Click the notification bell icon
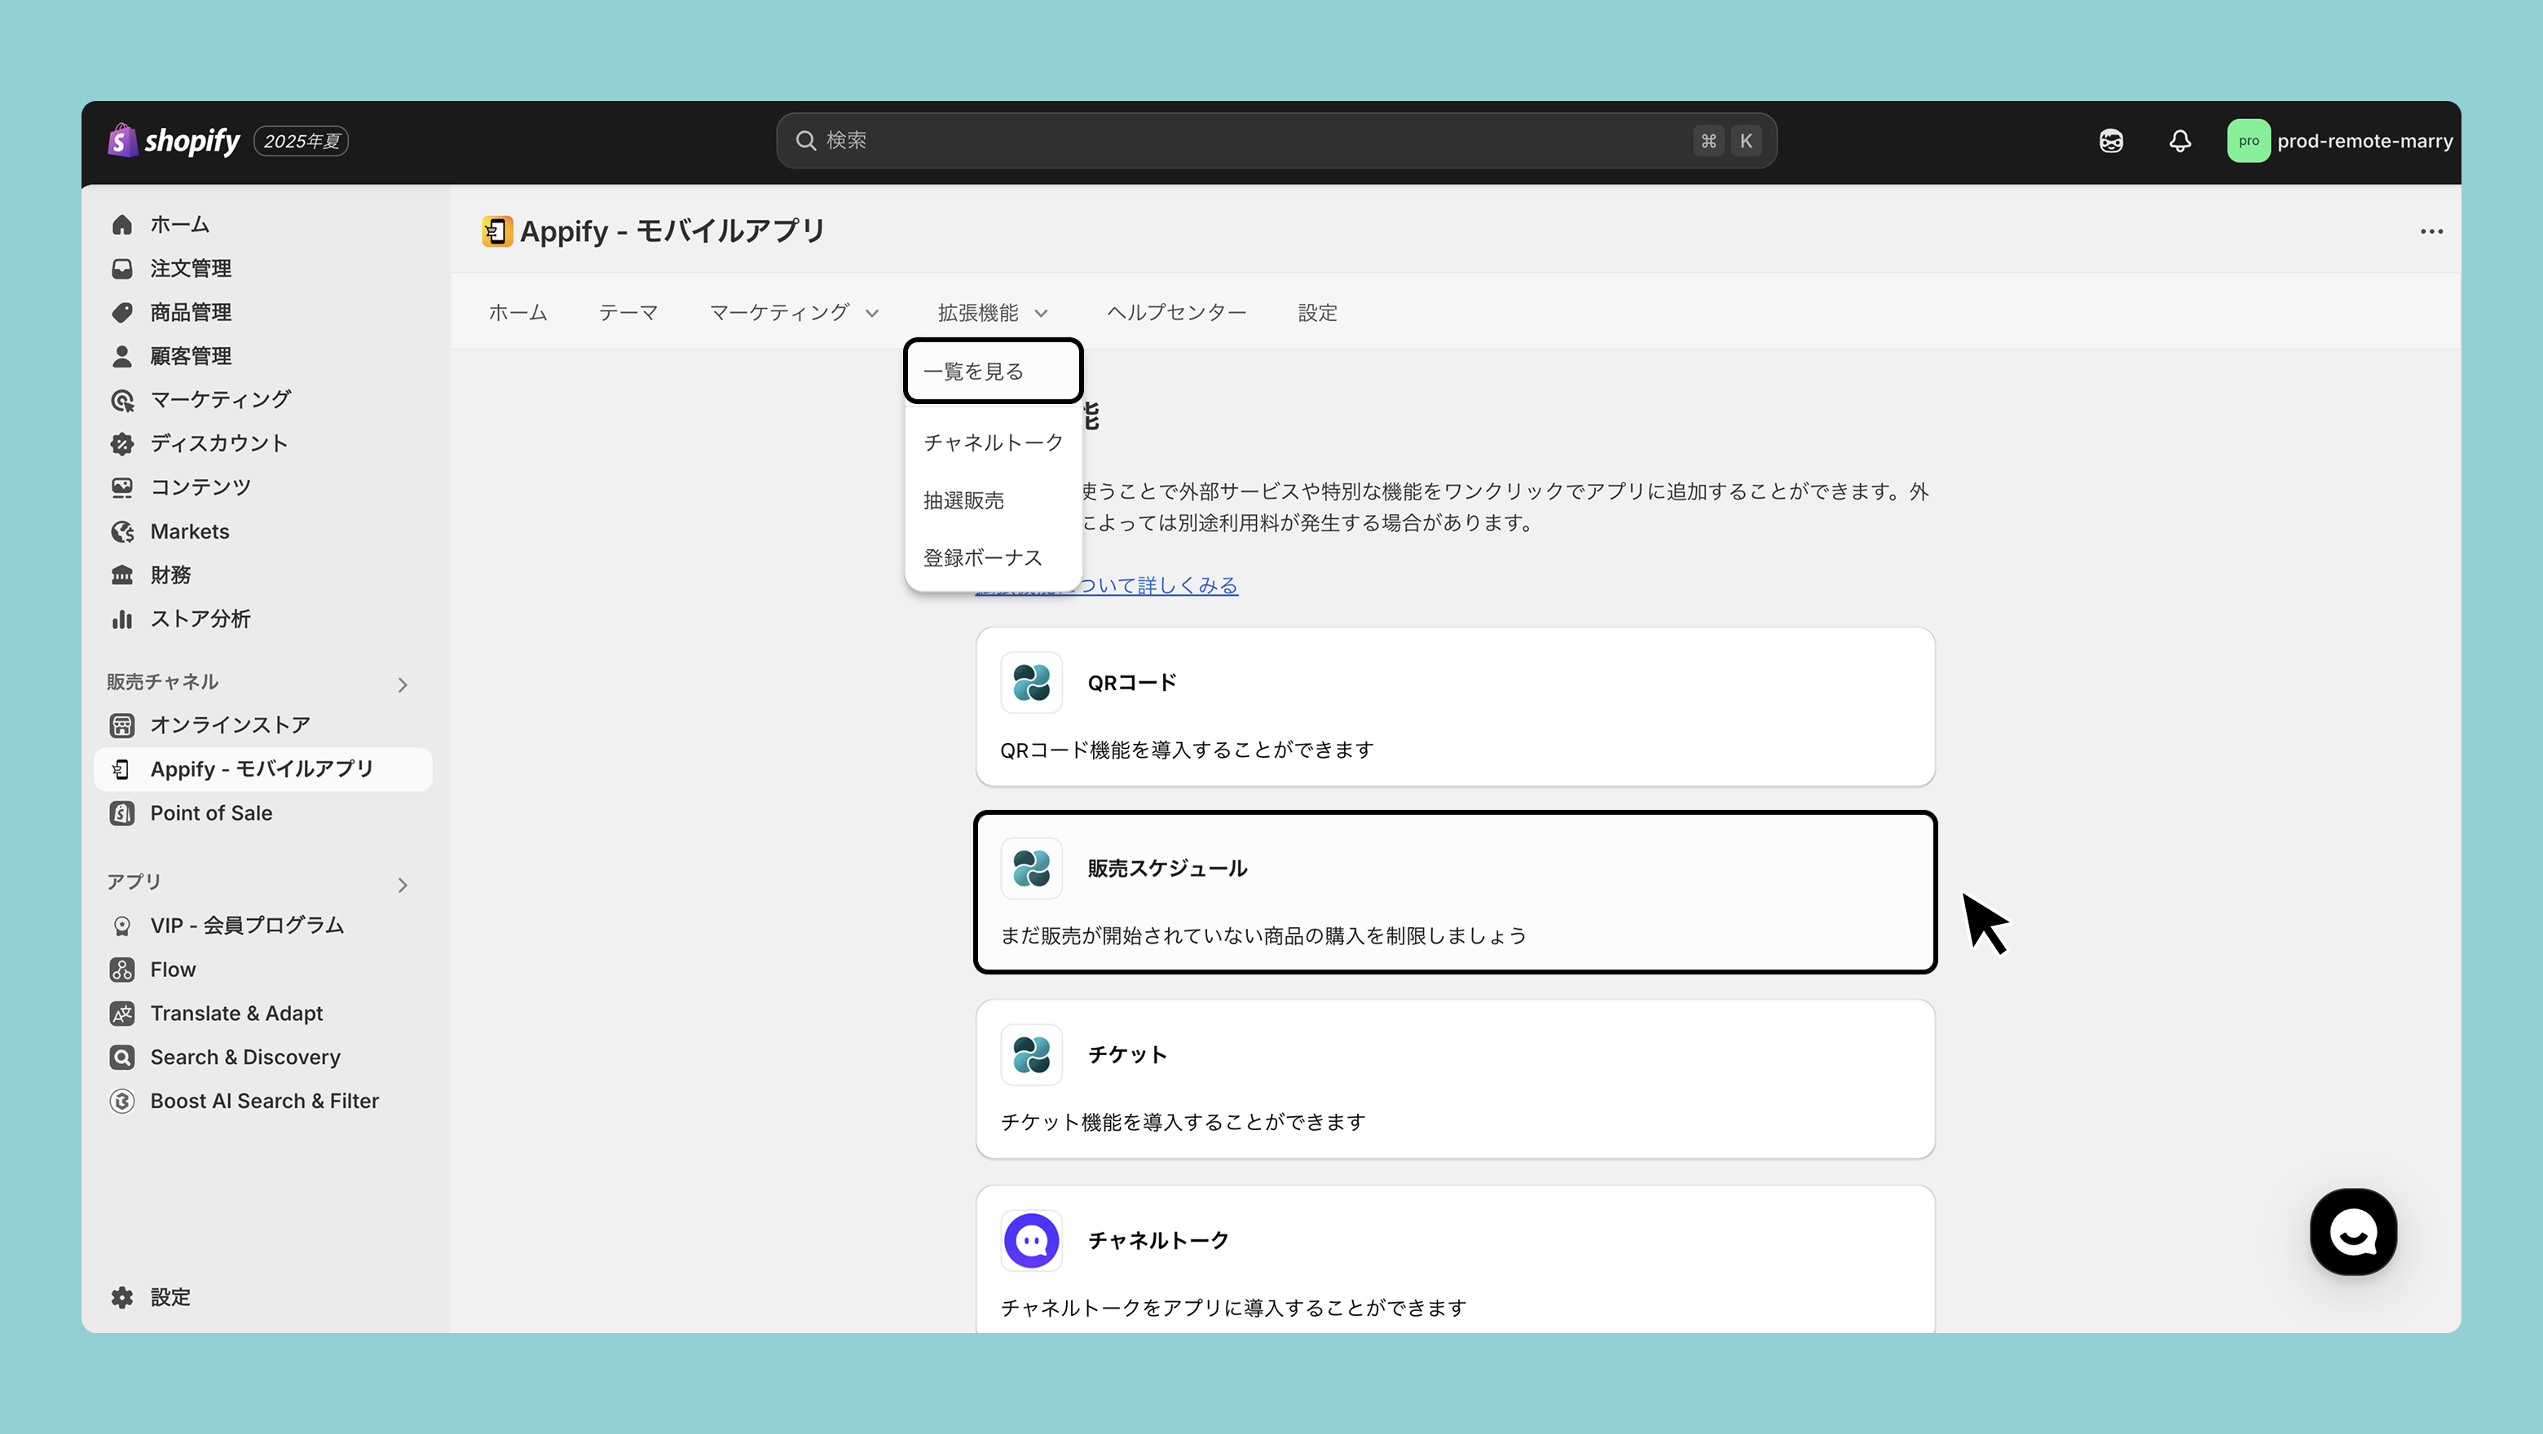Viewport: 2543px width, 1434px height. click(x=2179, y=141)
